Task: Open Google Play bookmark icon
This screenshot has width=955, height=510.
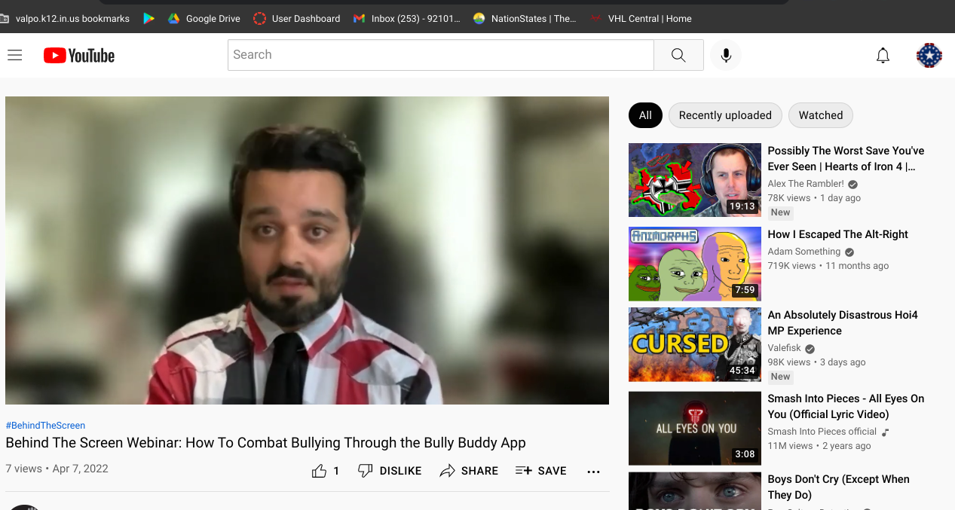Action: [x=149, y=18]
